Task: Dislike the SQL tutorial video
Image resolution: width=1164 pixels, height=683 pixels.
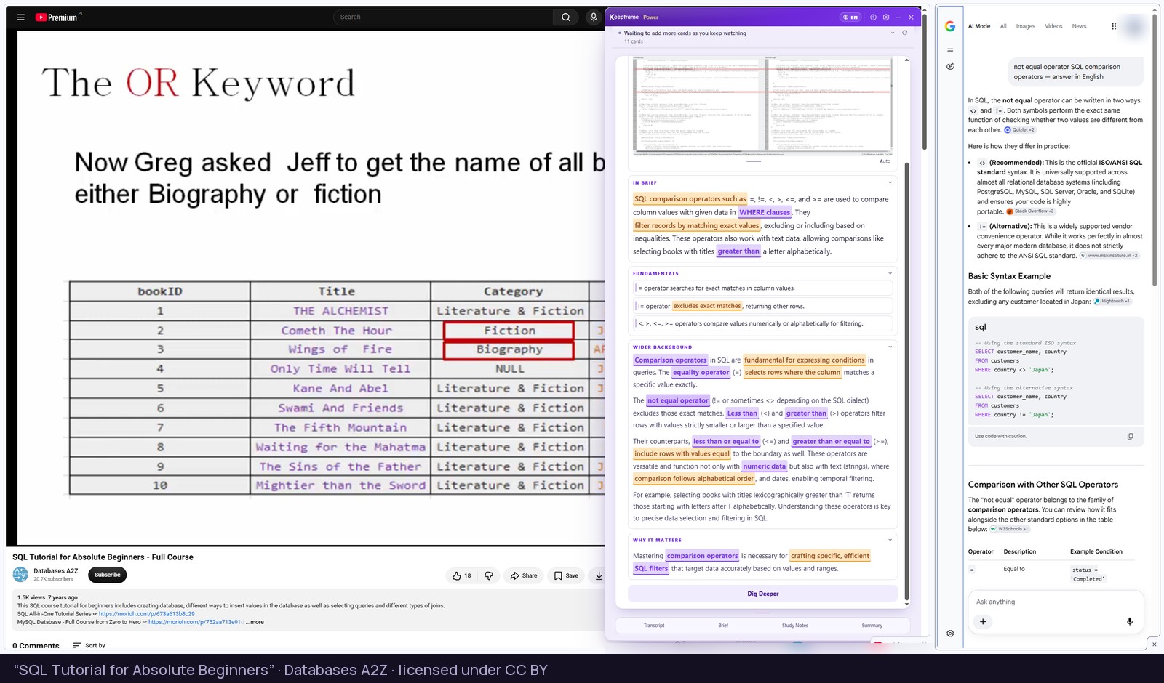Action: 489,575
